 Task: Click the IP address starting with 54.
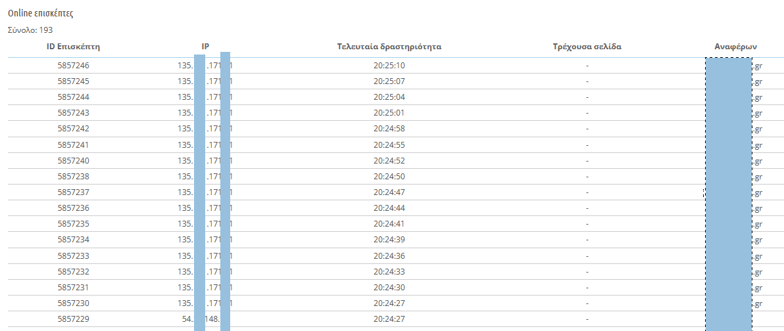click(x=205, y=320)
